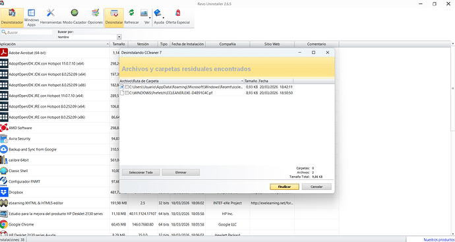Screen dimensions: 455x242
Task: Select AdoptOpenJDK JDK 11.0.7.10 (x64) icon
Action: coord(4,63)
